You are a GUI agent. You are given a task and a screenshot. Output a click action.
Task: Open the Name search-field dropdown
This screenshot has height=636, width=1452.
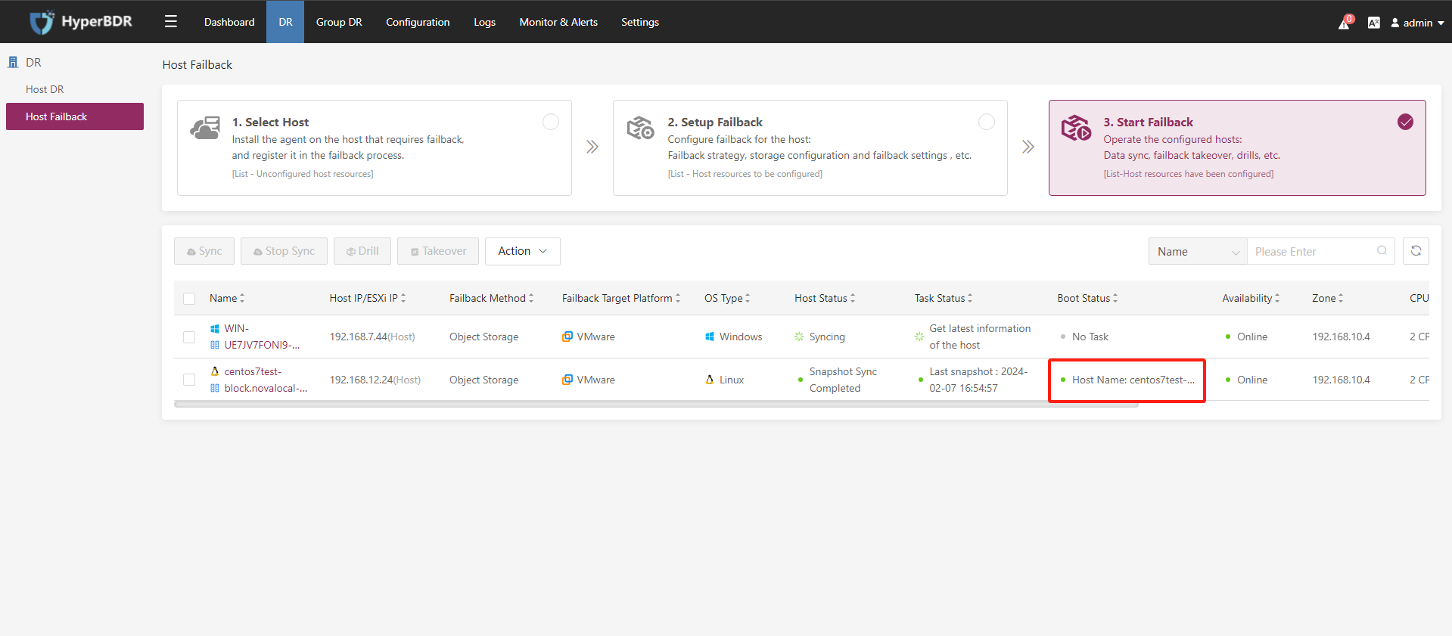coord(1198,251)
